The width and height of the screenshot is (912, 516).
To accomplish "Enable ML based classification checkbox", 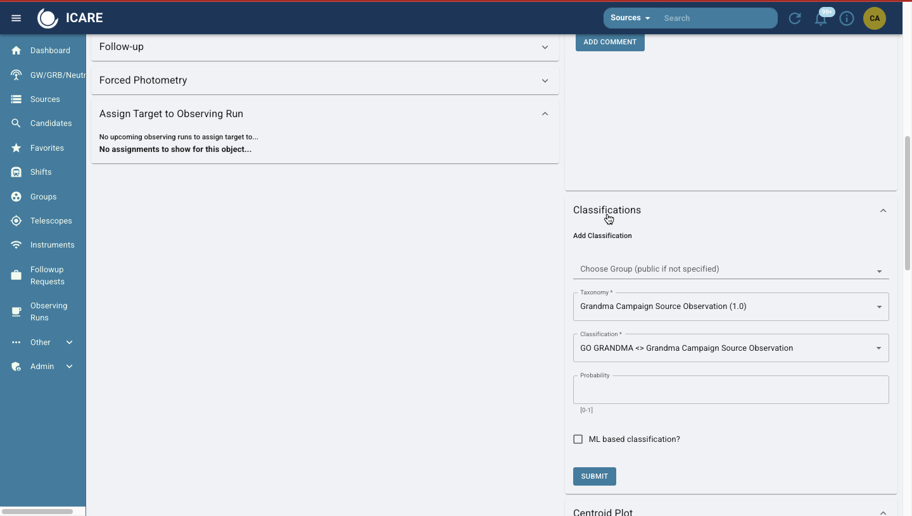I will click(578, 439).
